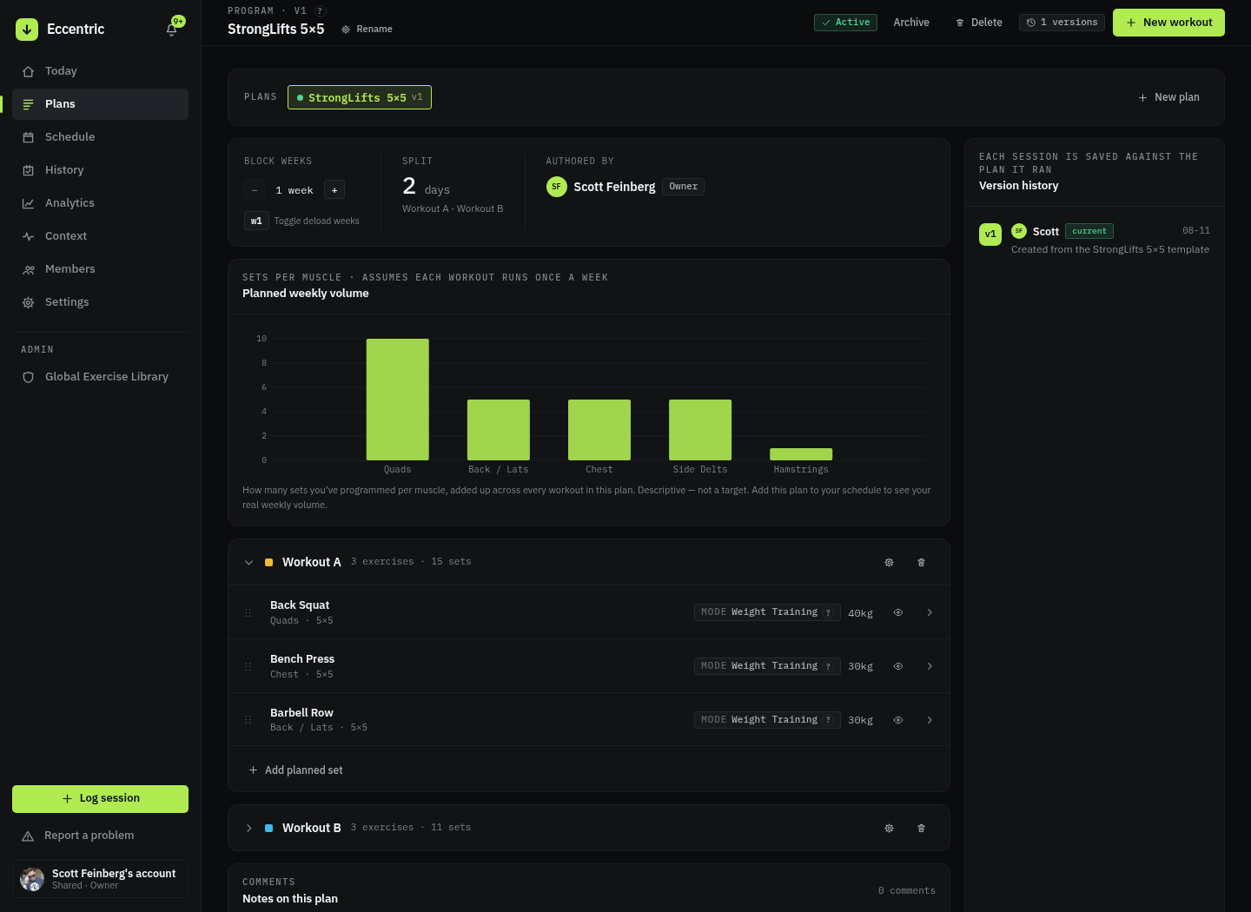This screenshot has width=1251, height=912.
Task: Expand the Barbell Row chevron
Action: pos(930,720)
